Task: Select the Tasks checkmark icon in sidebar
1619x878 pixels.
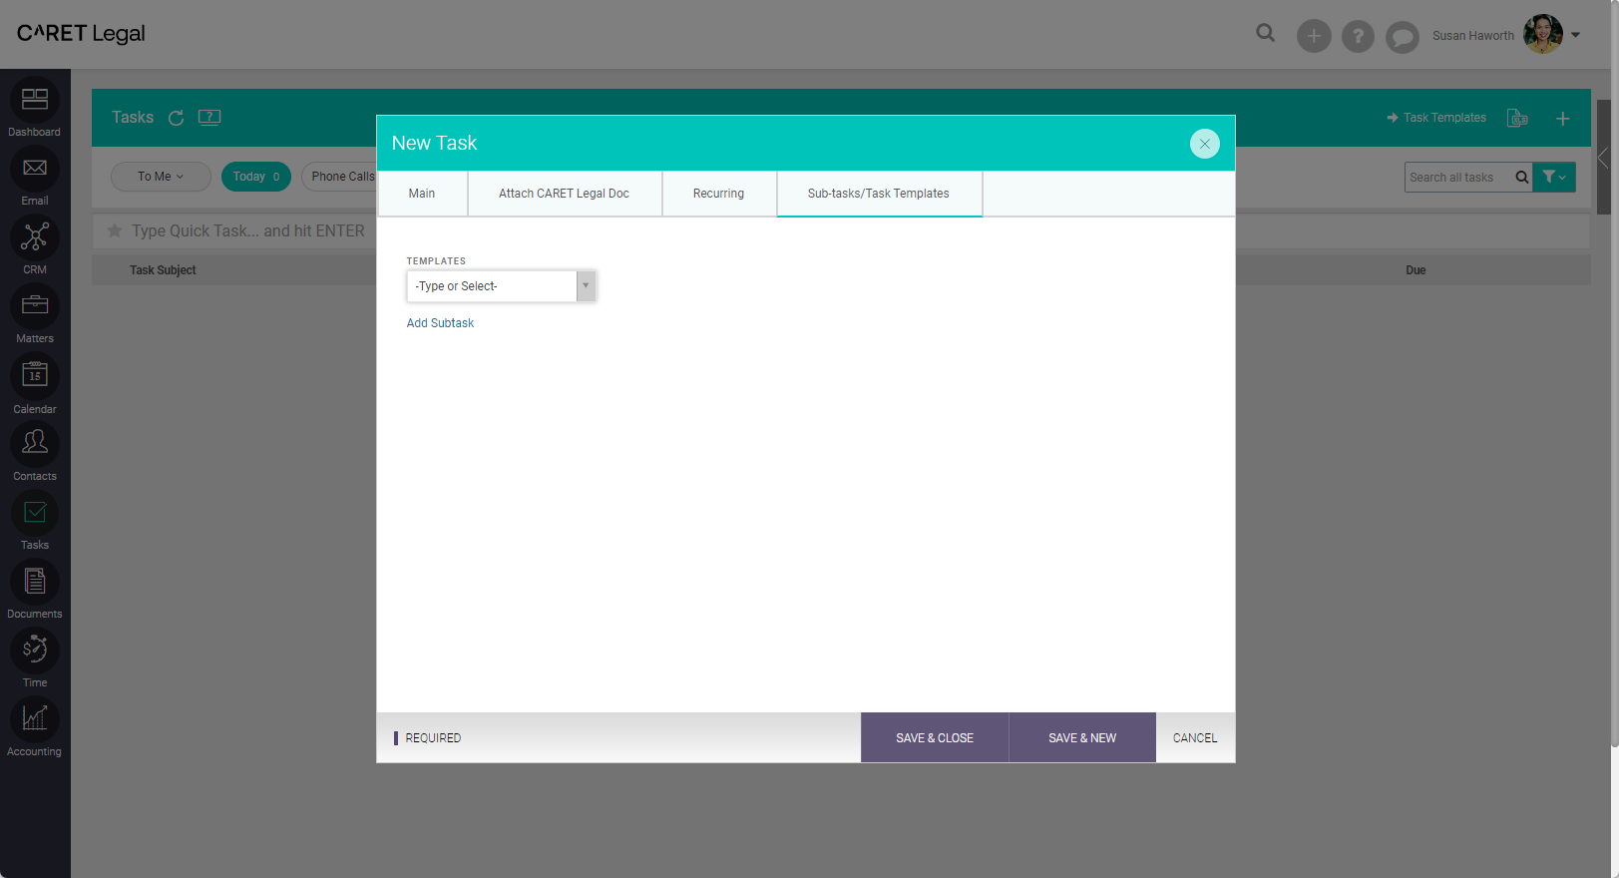Action: (35, 513)
